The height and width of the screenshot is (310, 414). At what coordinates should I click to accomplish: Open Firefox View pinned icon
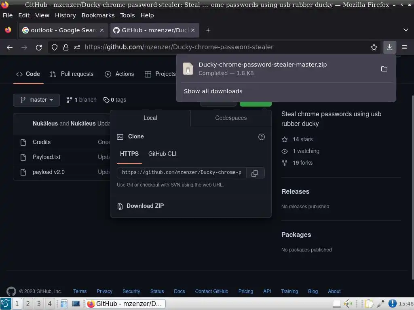(8, 30)
